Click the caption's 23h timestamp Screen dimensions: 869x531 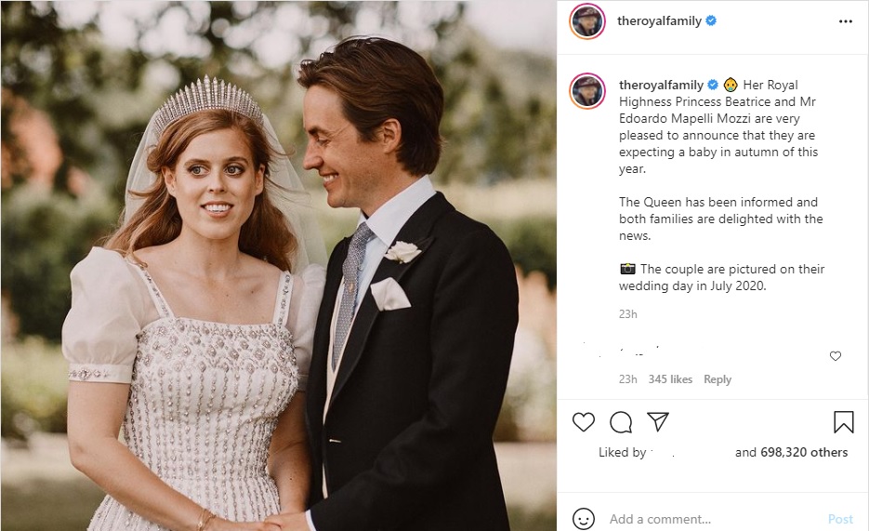(628, 314)
